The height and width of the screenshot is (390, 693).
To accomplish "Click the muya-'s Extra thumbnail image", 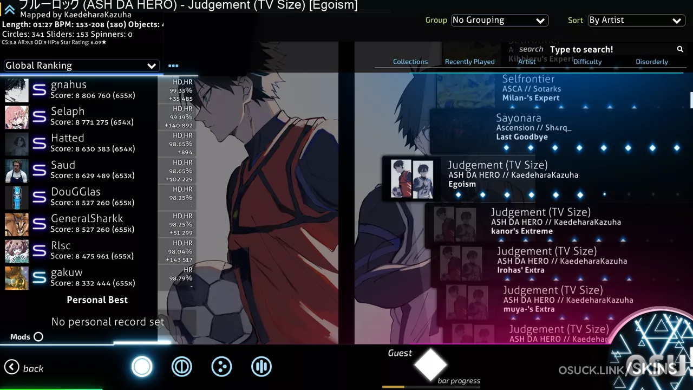I will [467, 303].
